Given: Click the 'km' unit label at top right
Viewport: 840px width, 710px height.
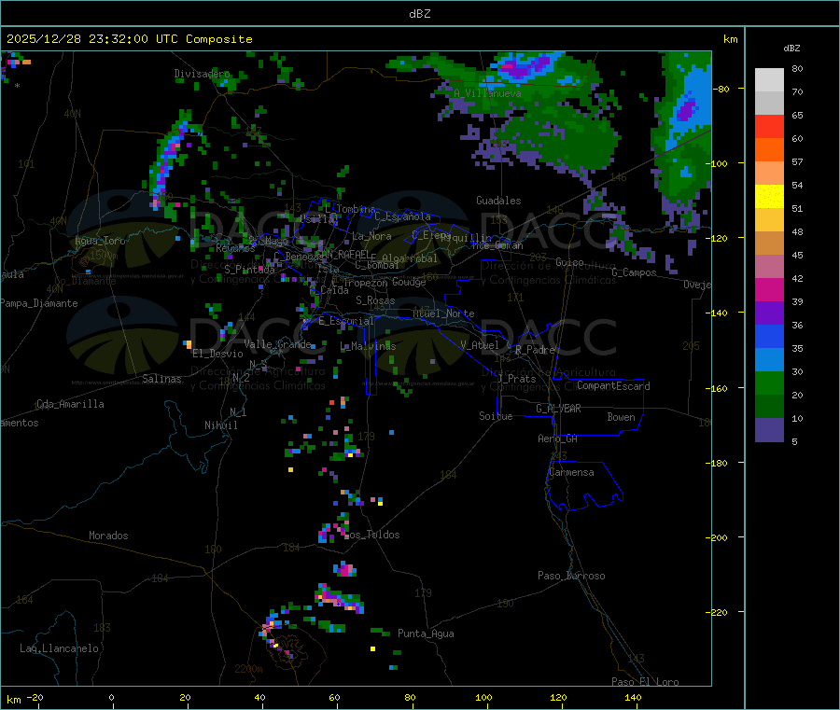Looking at the screenshot, I should (x=730, y=39).
